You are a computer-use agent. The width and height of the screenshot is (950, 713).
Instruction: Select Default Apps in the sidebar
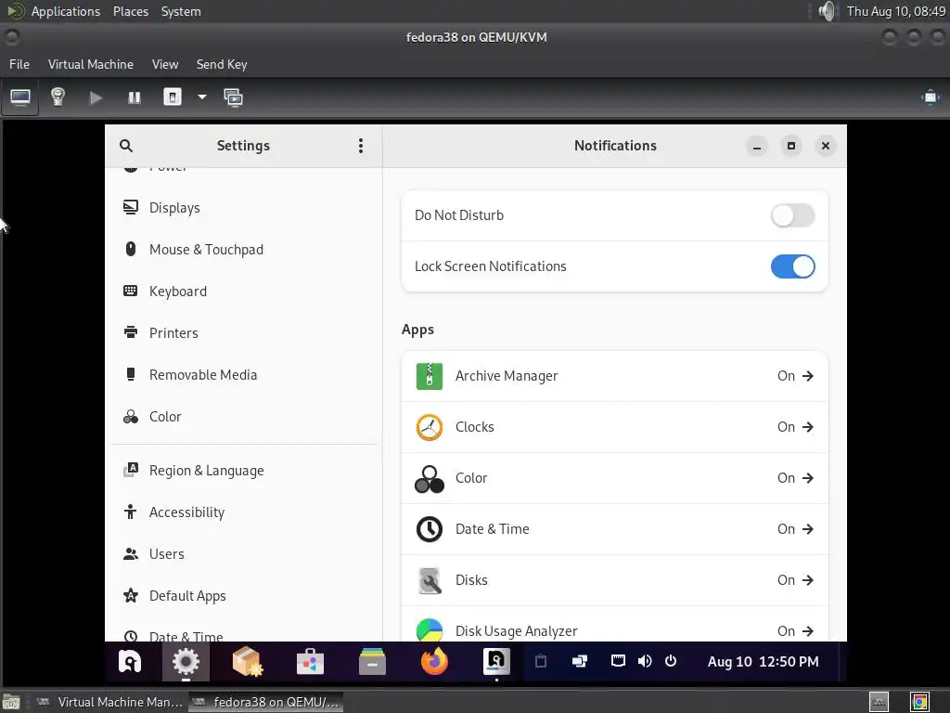pos(244,596)
